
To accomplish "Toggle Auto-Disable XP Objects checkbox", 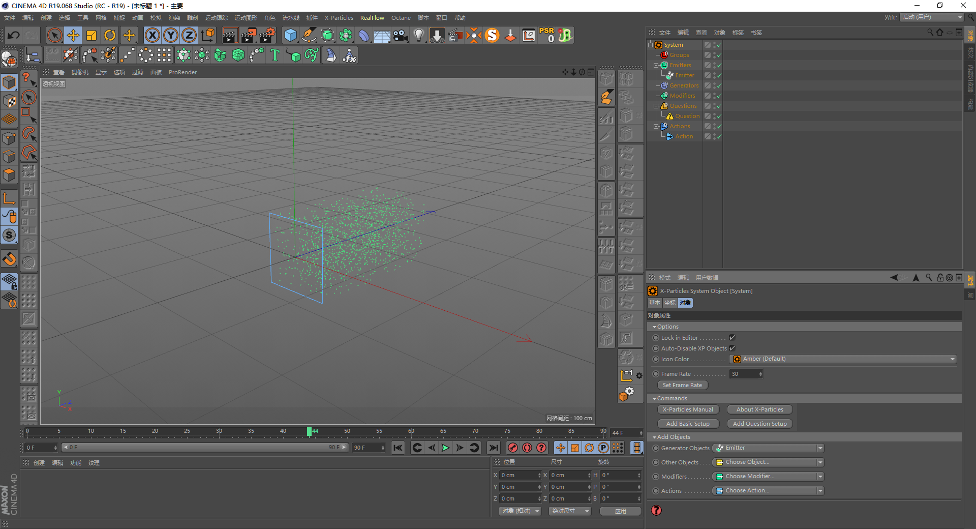I will (x=732, y=348).
